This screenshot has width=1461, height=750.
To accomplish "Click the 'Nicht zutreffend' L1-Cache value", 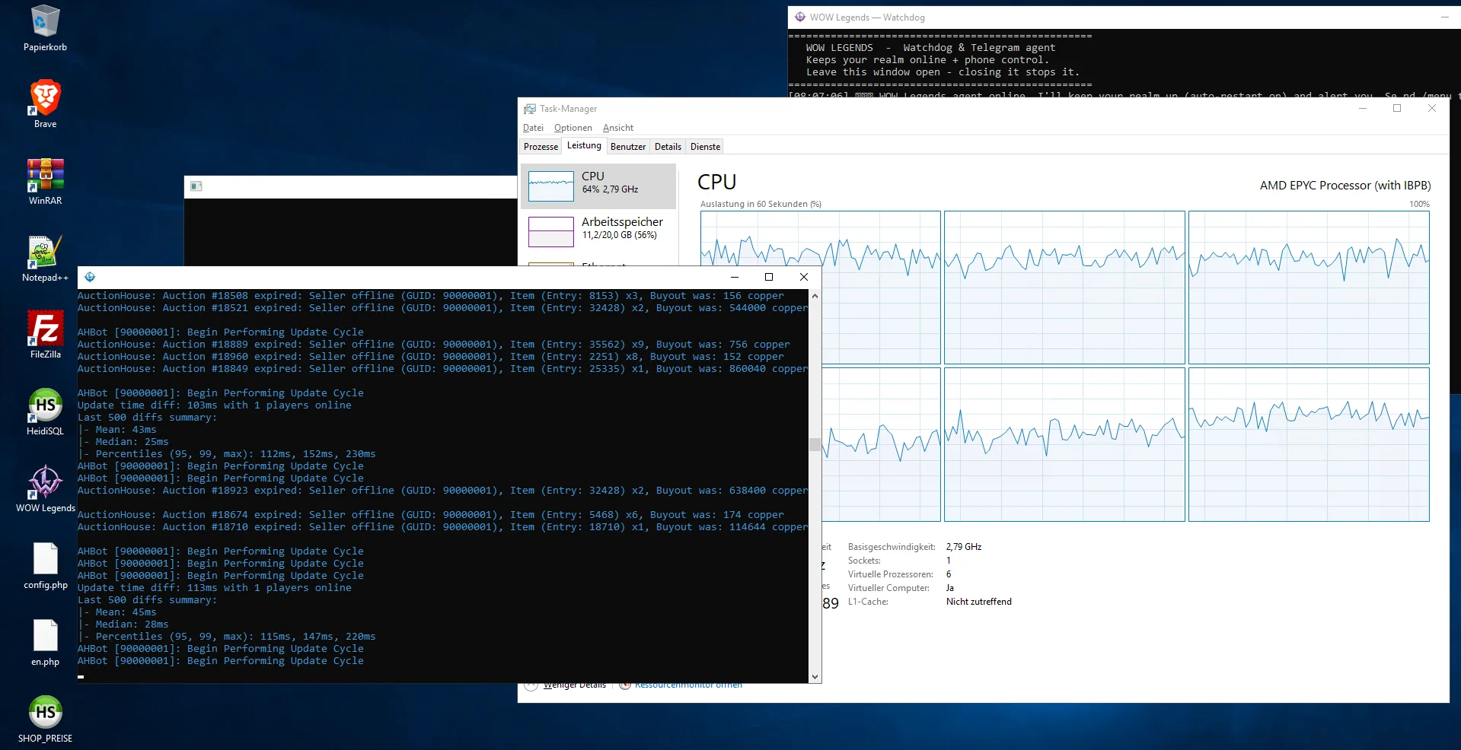I will coord(979,602).
